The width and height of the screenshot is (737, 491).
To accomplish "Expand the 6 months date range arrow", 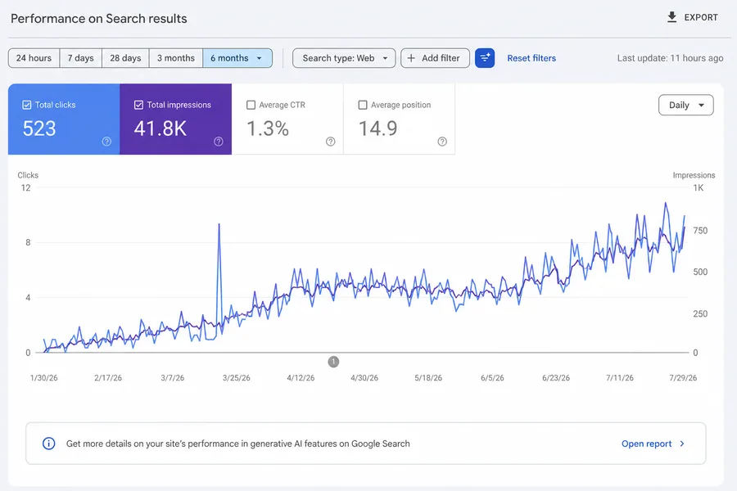I will point(259,58).
